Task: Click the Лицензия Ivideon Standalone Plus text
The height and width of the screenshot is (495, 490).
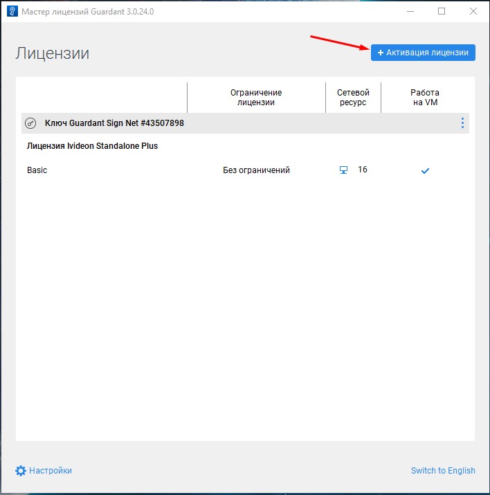Action: click(x=92, y=146)
